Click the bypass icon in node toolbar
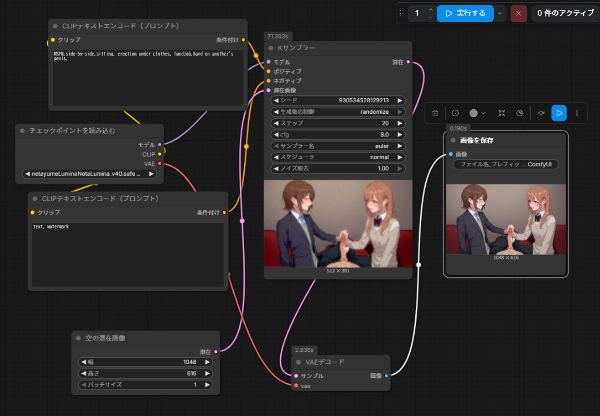 (x=520, y=113)
